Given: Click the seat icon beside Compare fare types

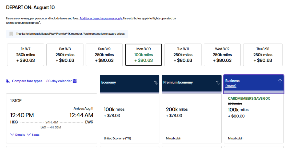Looking at the screenshot, I should (8, 81).
